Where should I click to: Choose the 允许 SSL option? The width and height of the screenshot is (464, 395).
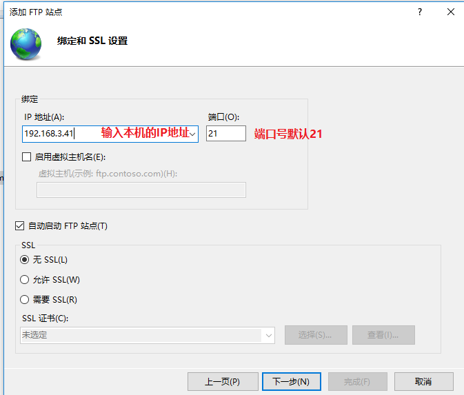click(26, 280)
